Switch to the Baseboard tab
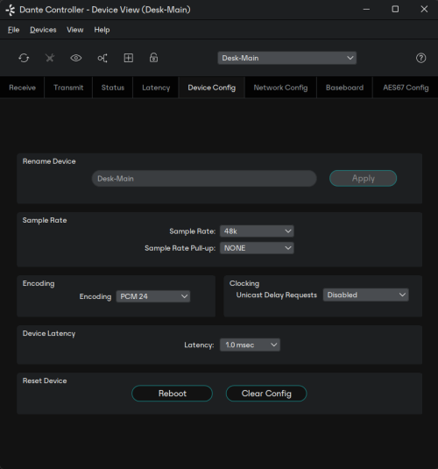Screen dimensions: 438x469 click(x=345, y=88)
